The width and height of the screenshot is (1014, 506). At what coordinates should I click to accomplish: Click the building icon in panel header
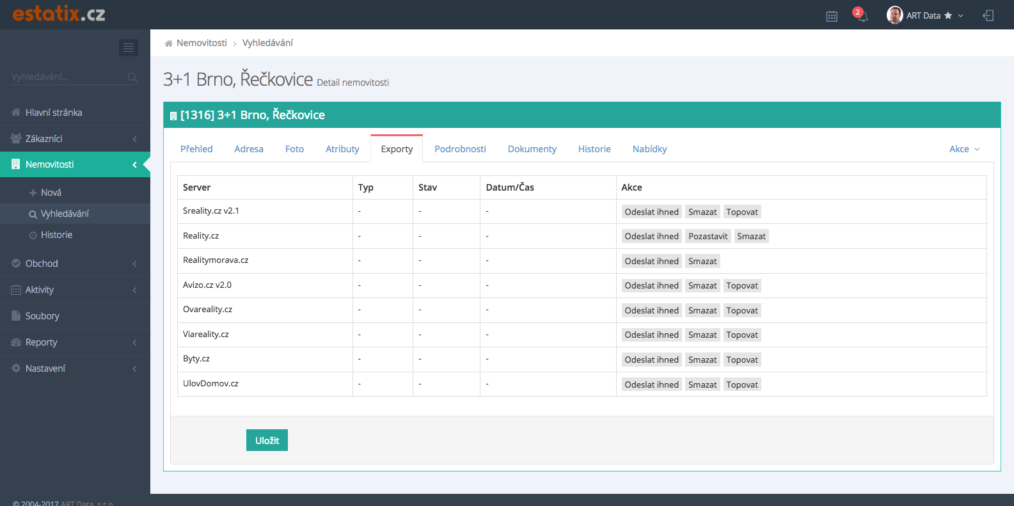pos(173,116)
